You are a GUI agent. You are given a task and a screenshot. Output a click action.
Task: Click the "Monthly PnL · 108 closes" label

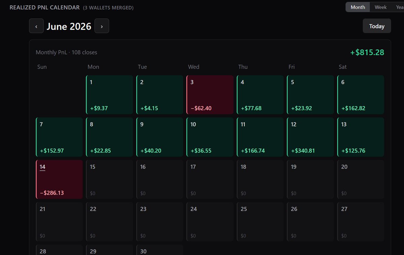pyautogui.click(x=66, y=52)
